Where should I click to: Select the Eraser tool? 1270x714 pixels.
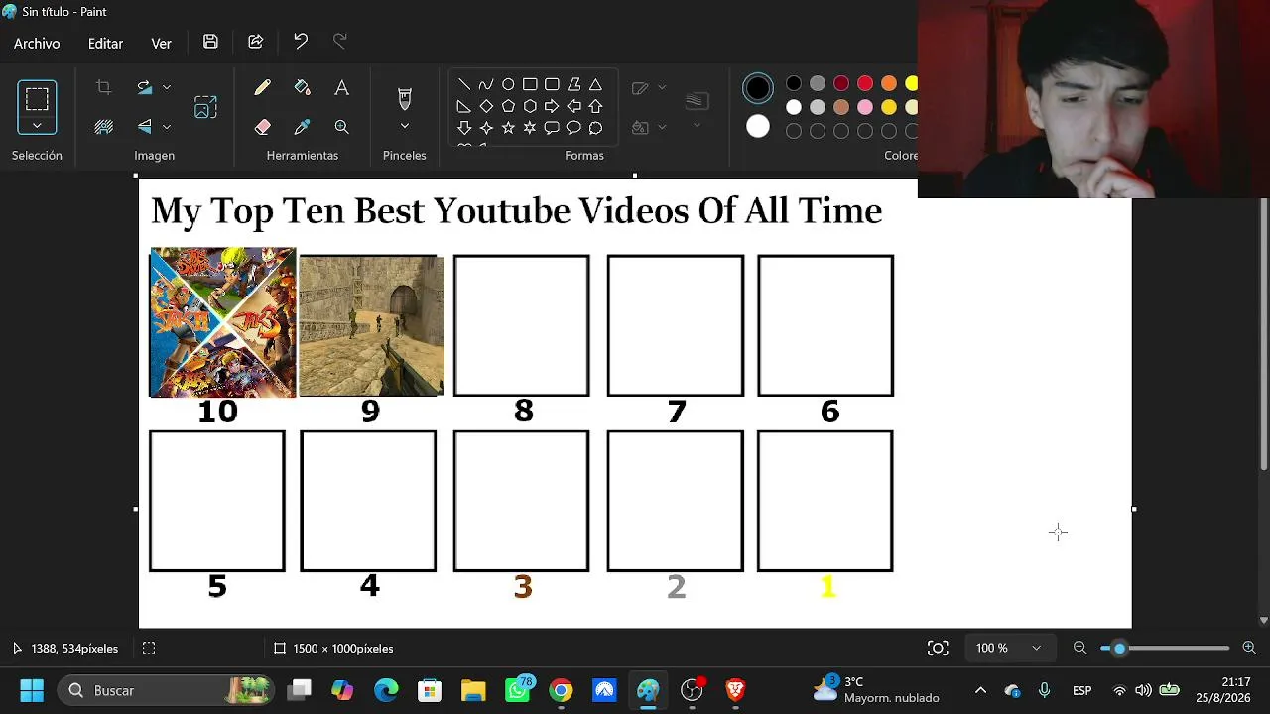(262, 127)
